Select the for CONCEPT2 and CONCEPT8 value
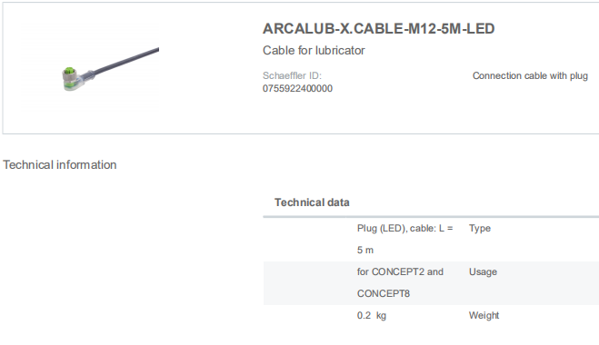The height and width of the screenshot is (345, 599). 400,282
